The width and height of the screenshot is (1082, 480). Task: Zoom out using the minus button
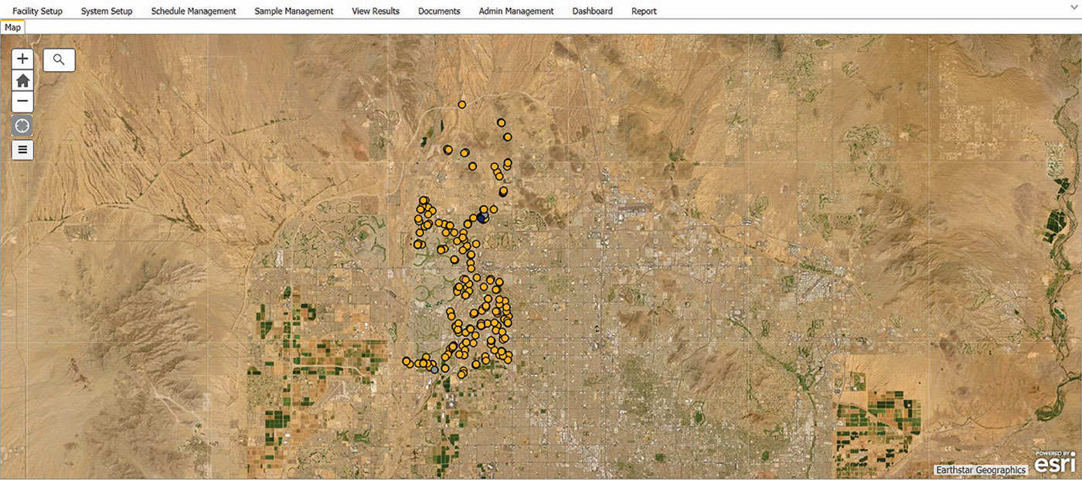click(x=23, y=101)
